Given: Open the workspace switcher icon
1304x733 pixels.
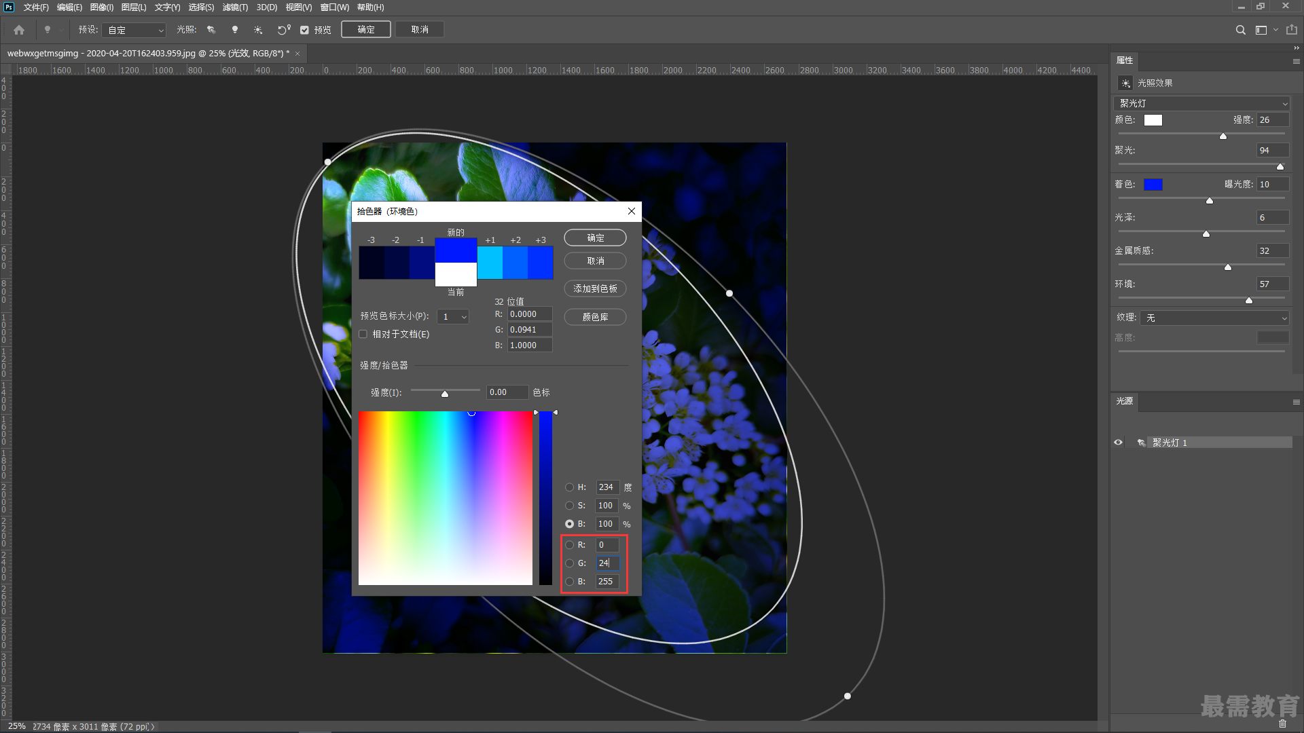Looking at the screenshot, I should pos(1261,30).
